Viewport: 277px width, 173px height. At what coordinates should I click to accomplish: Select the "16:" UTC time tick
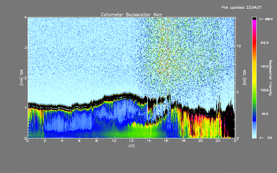click(166, 141)
